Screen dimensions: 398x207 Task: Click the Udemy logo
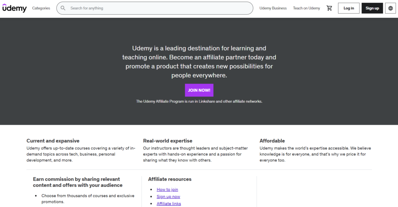14,8
